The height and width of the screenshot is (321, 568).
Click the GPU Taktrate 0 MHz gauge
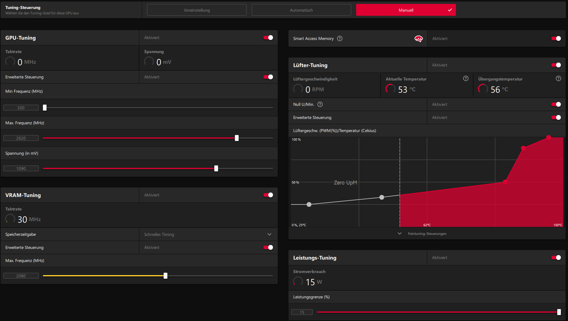pyautogui.click(x=10, y=61)
